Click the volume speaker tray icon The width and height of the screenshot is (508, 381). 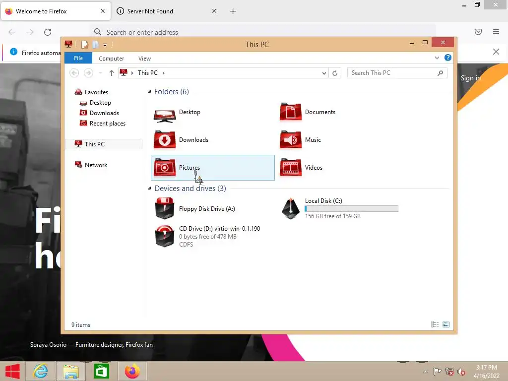click(x=461, y=371)
